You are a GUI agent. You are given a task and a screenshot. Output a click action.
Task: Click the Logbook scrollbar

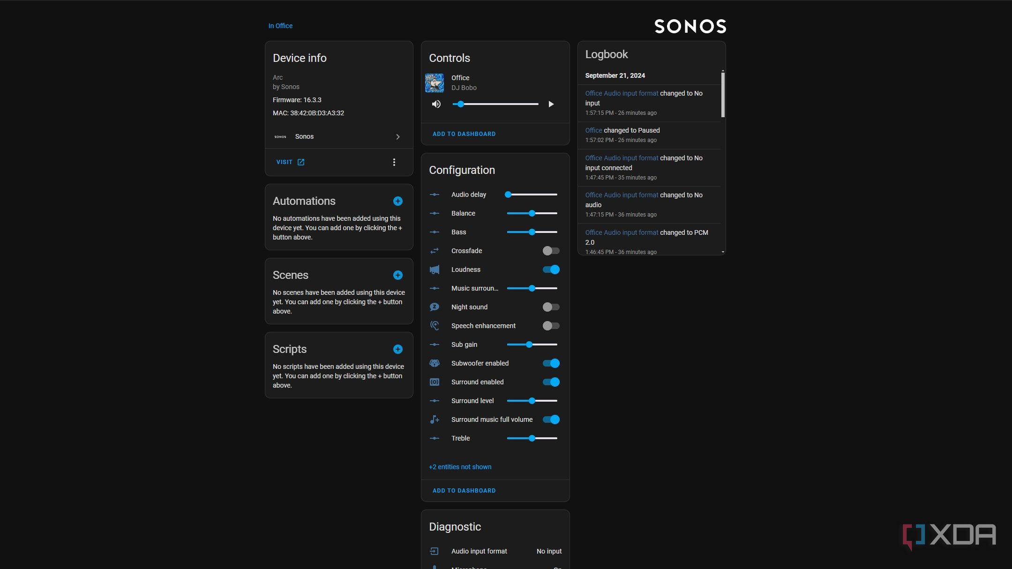click(723, 95)
